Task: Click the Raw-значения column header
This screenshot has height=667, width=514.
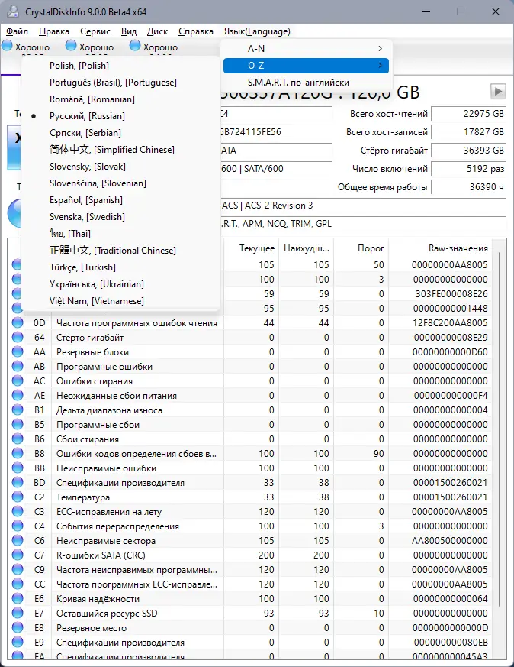Action: pos(458,248)
